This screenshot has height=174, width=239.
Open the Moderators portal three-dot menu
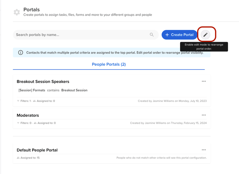[x=204, y=115]
